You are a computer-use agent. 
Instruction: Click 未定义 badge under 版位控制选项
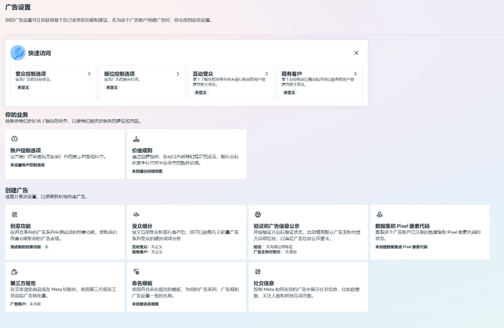[112, 88]
